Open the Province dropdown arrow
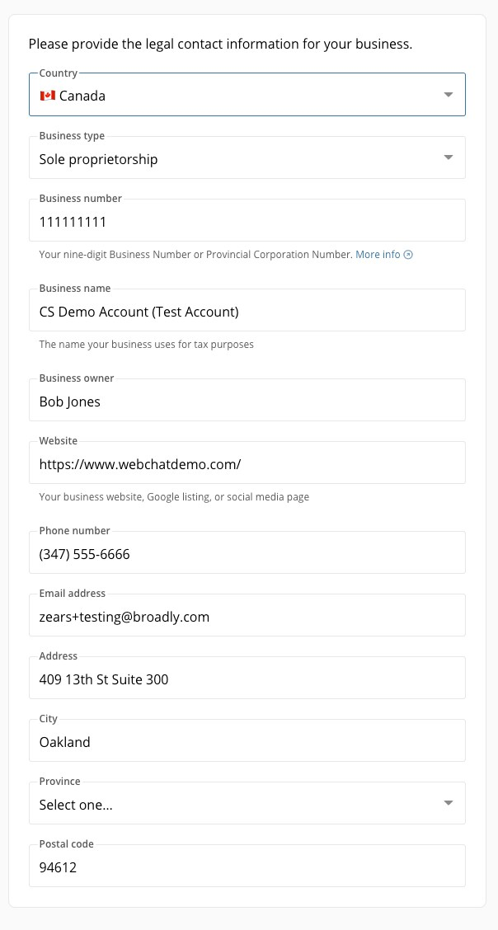 point(449,803)
